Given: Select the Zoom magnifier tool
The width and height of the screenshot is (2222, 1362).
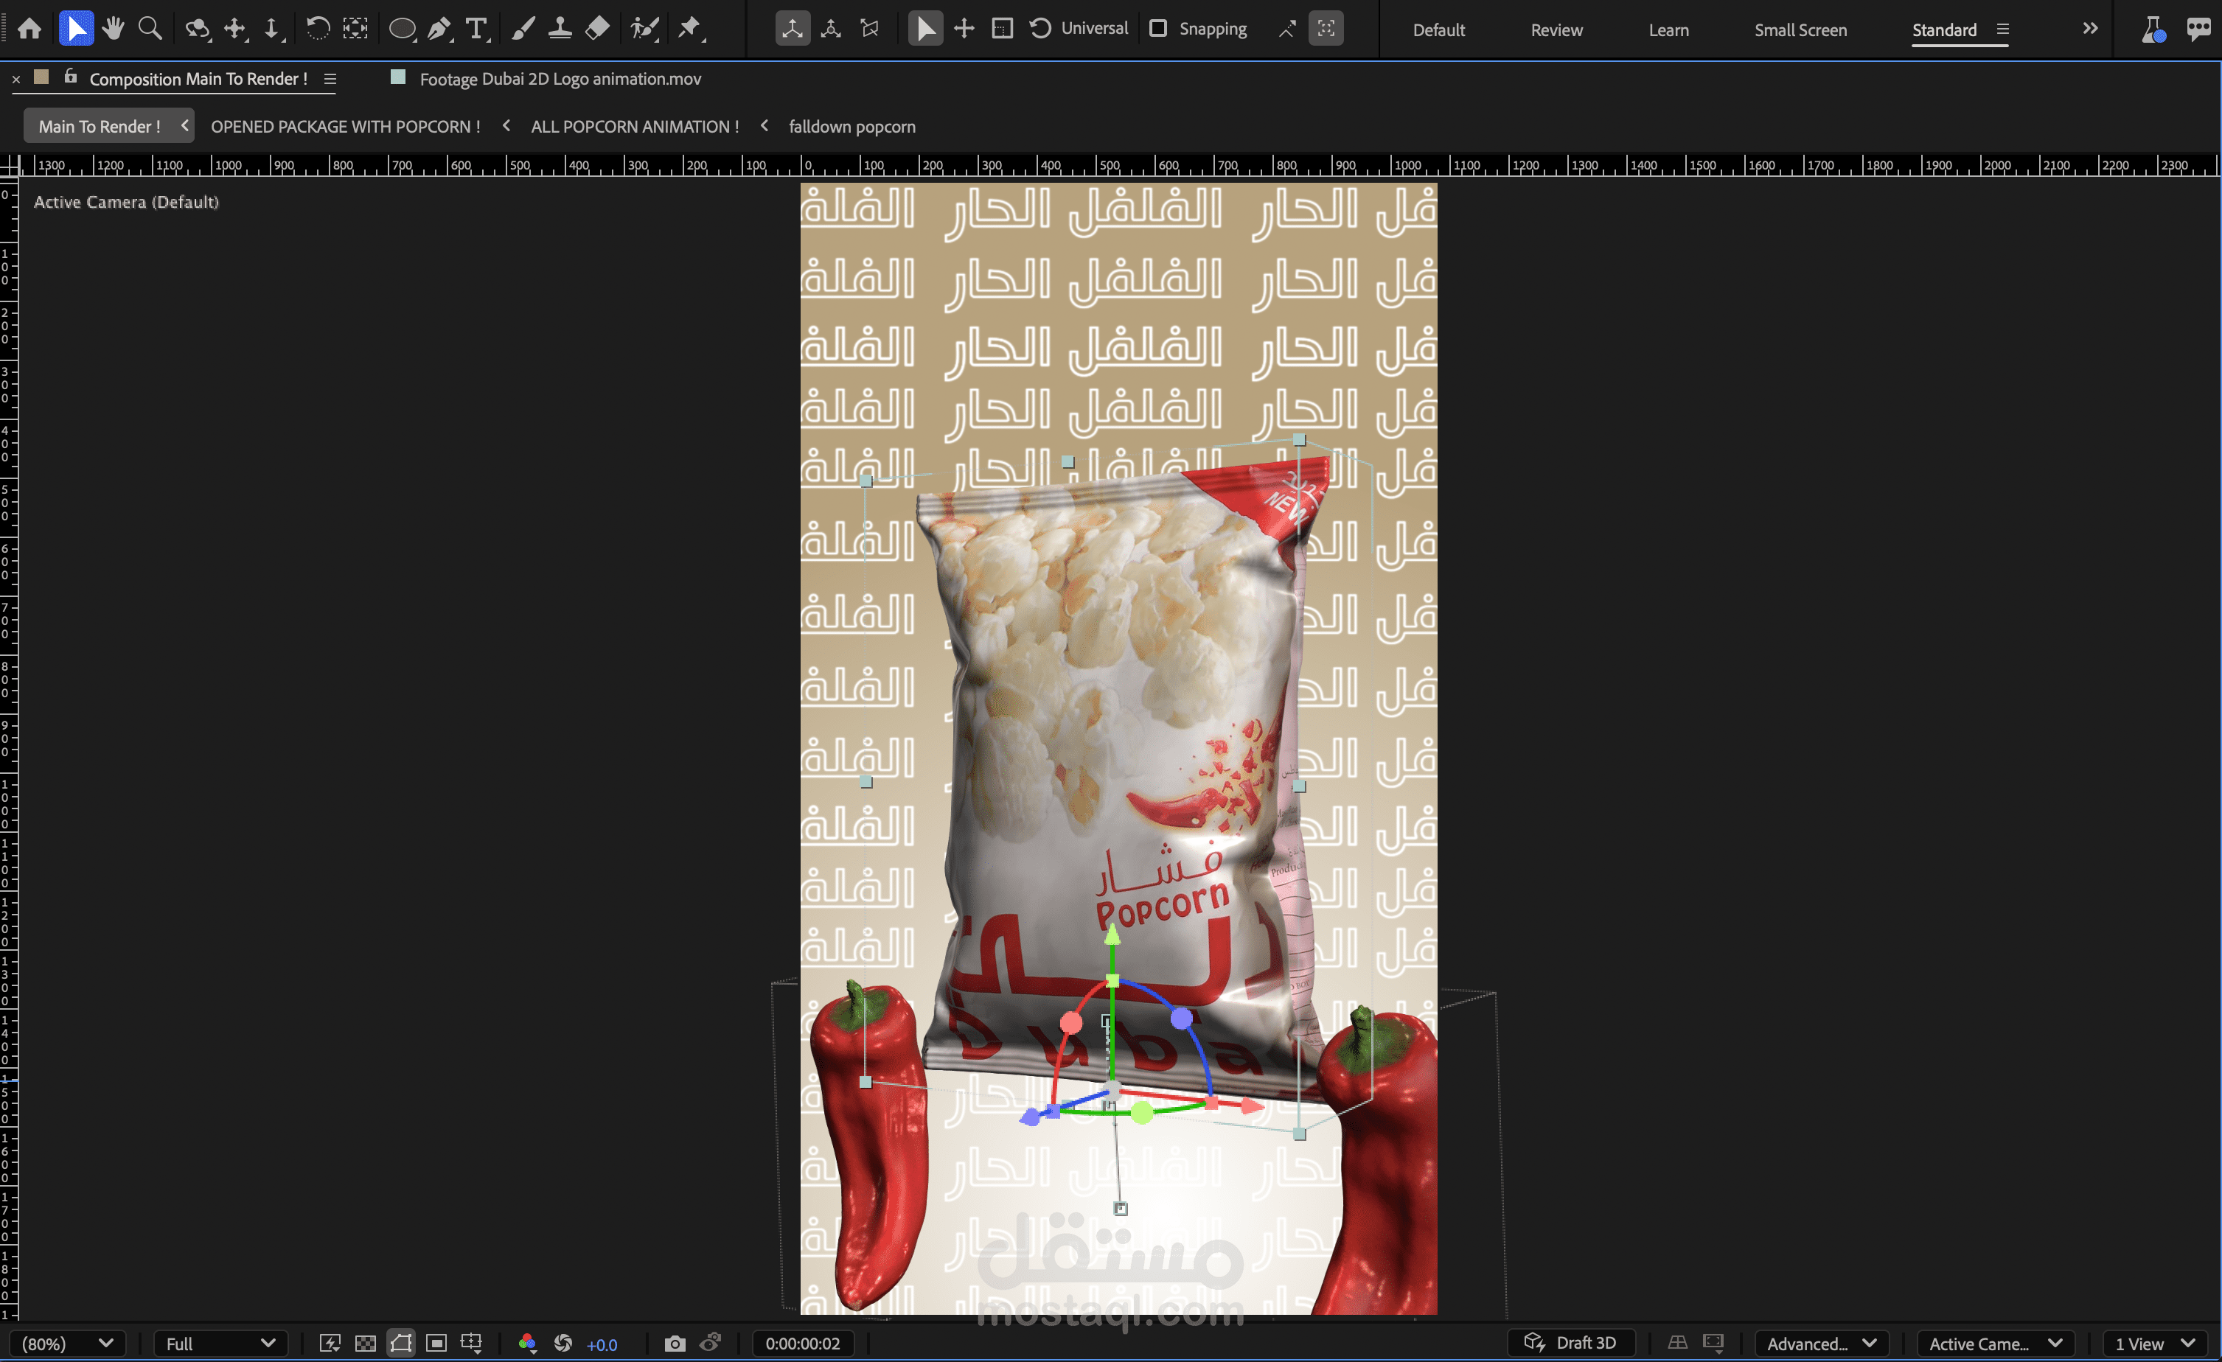Looking at the screenshot, I should pyautogui.click(x=150, y=29).
